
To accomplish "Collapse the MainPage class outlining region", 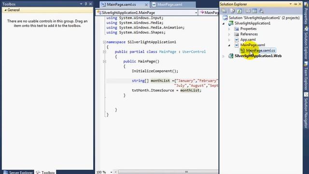I will point(104,52).
